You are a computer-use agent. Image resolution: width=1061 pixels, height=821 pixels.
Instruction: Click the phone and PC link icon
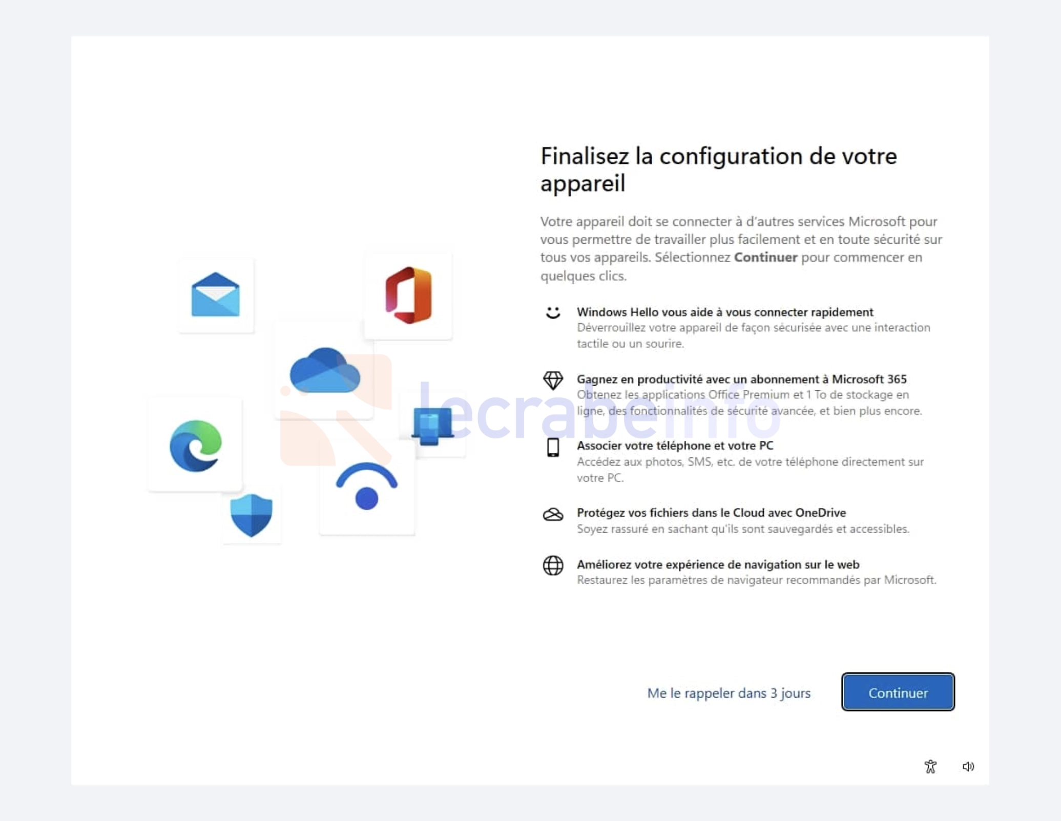(433, 425)
